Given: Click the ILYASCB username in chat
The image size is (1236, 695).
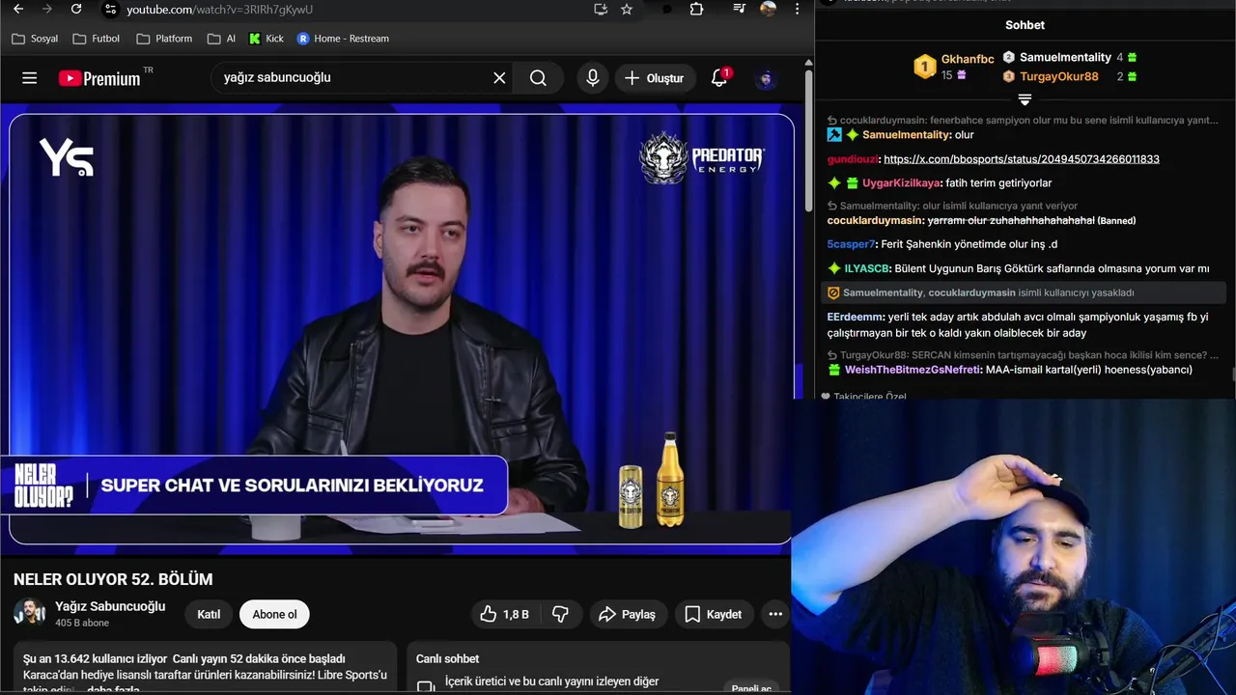Looking at the screenshot, I should point(867,268).
